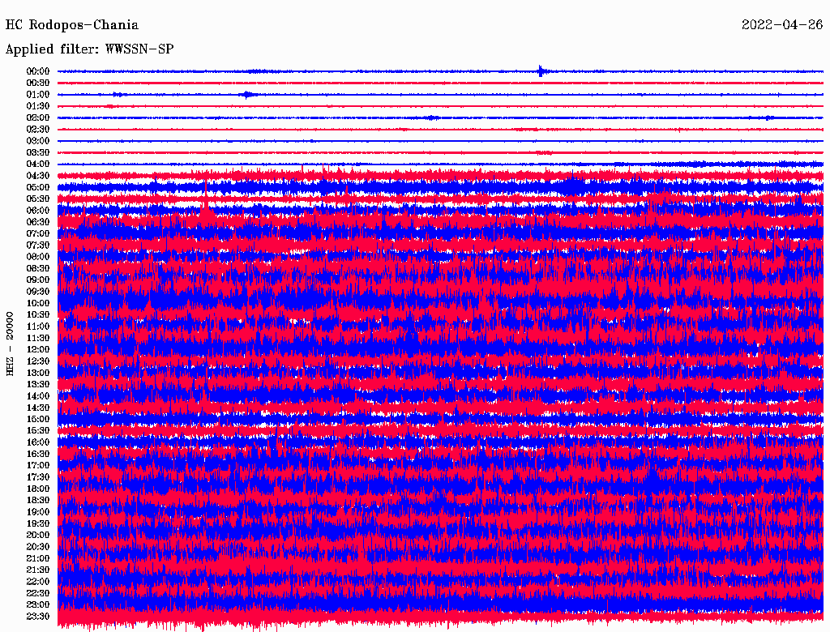Click the 23:00 time label

click(x=38, y=605)
